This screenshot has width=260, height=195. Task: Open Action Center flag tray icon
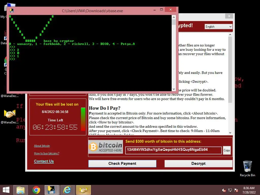coord(236,190)
